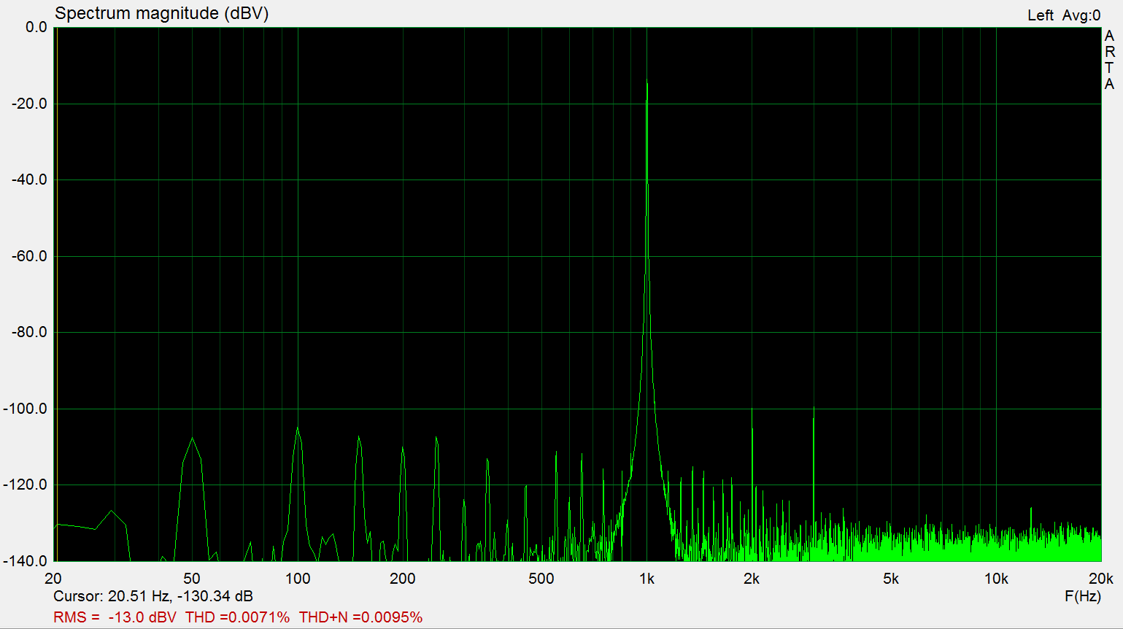Click the 'Cursor: 20.51 Hz, -130.34 dB' readout
Screen dimensions: 1123x629
(153, 596)
